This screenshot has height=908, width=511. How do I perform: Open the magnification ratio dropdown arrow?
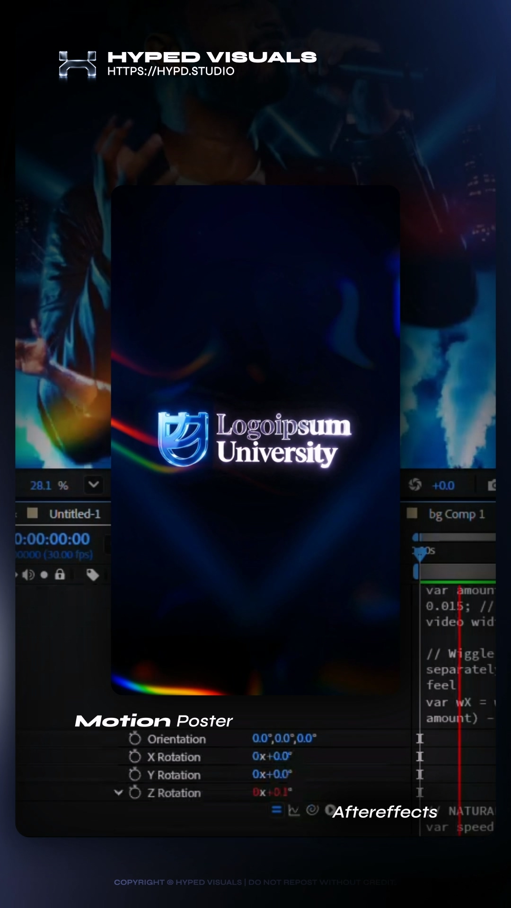click(x=94, y=485)
